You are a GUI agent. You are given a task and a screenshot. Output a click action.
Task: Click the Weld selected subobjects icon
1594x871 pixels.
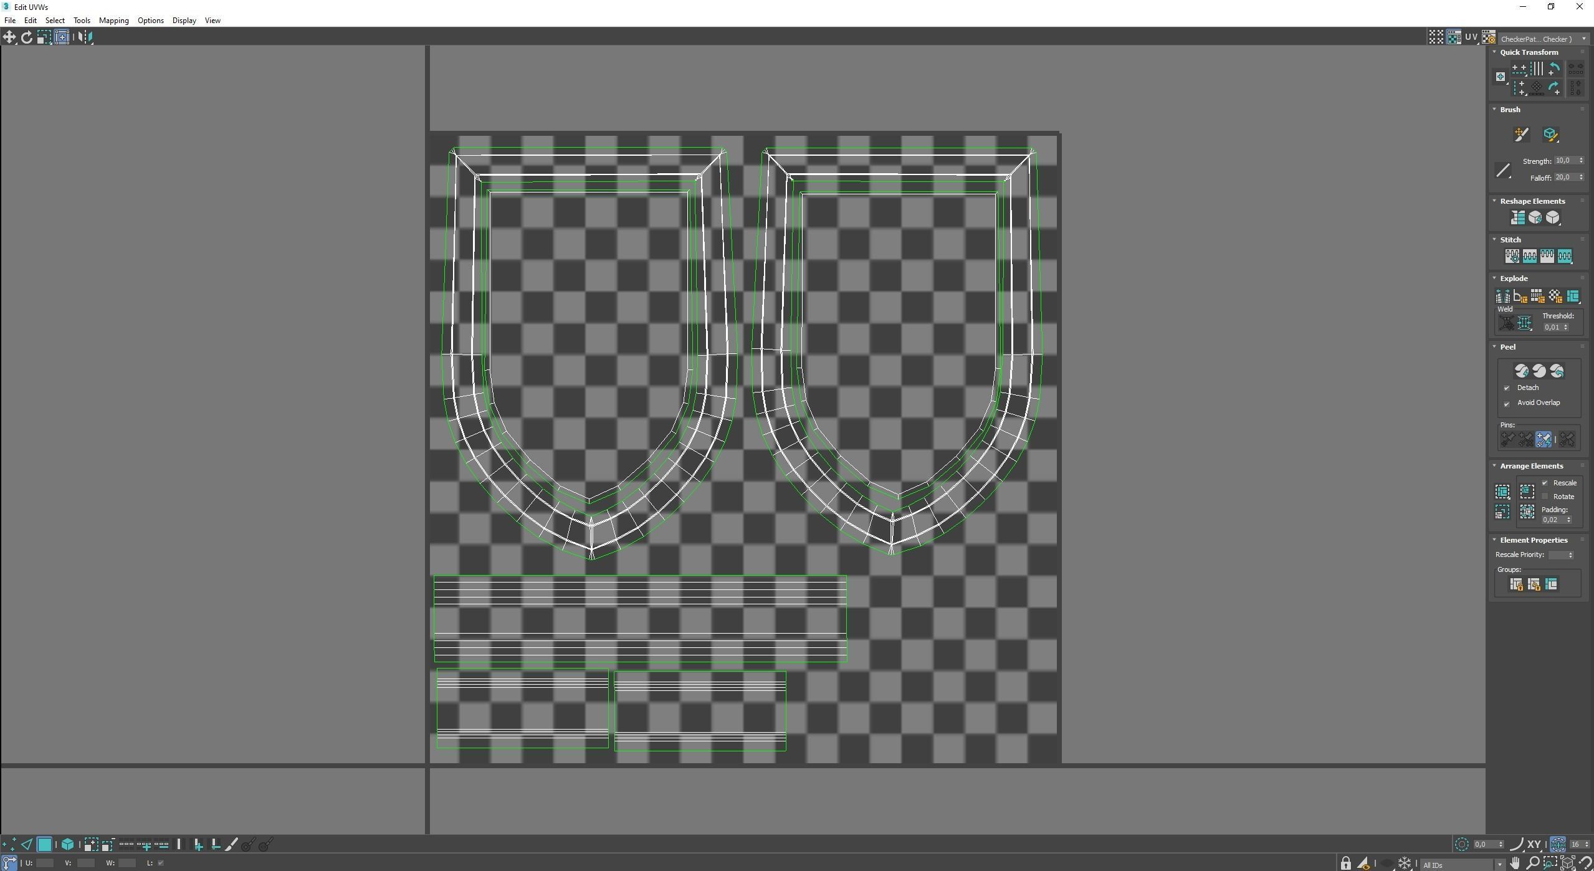(x=1524, y=323)
